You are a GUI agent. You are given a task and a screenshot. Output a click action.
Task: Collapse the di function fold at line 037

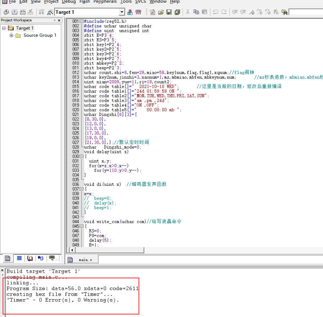point(81,189)
